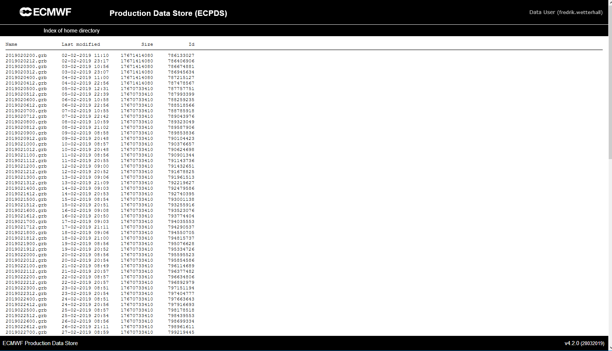Click Id value 786133027
Screen dimensions: 612x351
pyautogui.click(x=181, y=55)
